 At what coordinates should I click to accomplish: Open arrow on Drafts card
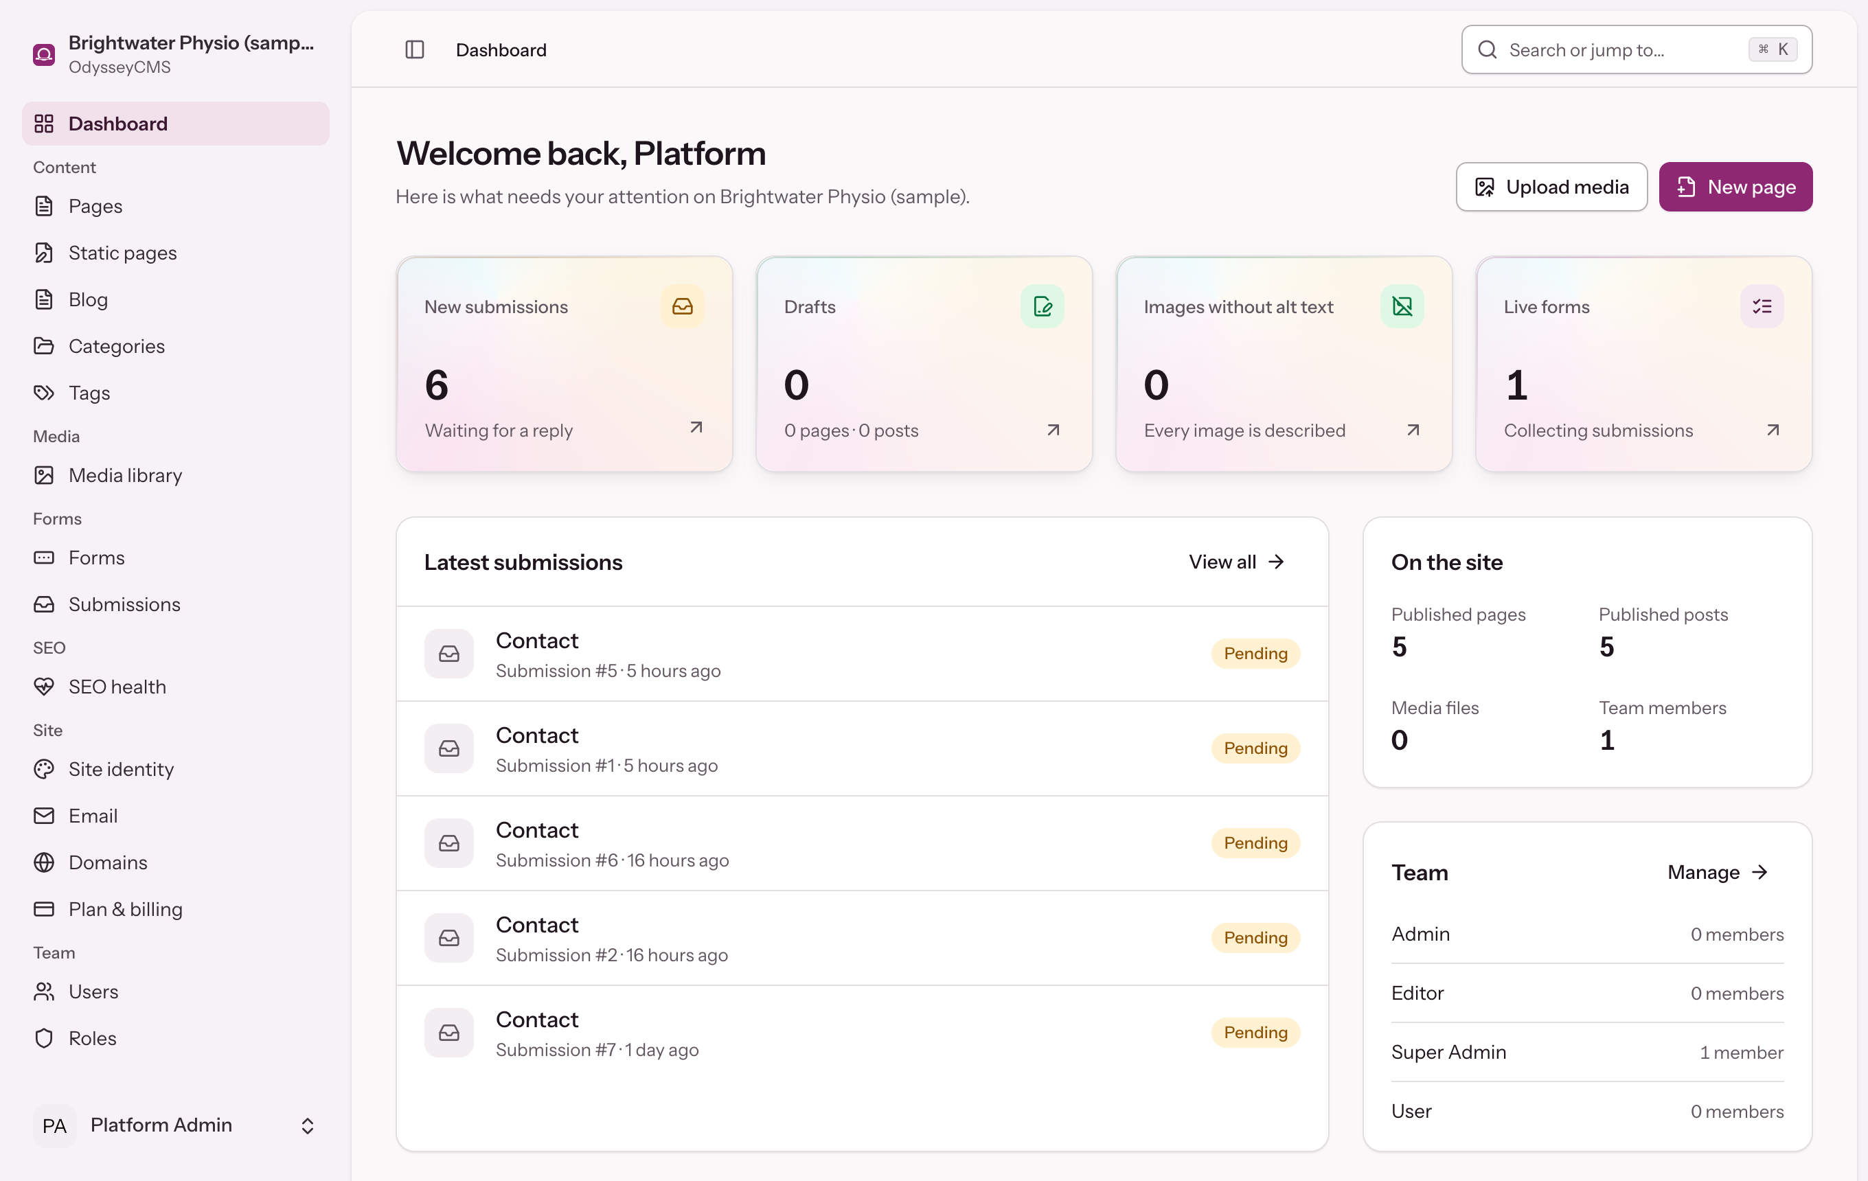tap(1053, 430)
